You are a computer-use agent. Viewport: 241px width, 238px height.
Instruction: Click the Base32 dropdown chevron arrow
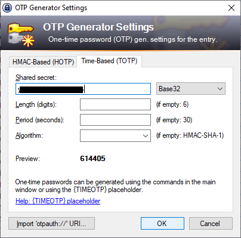(220, 89)
